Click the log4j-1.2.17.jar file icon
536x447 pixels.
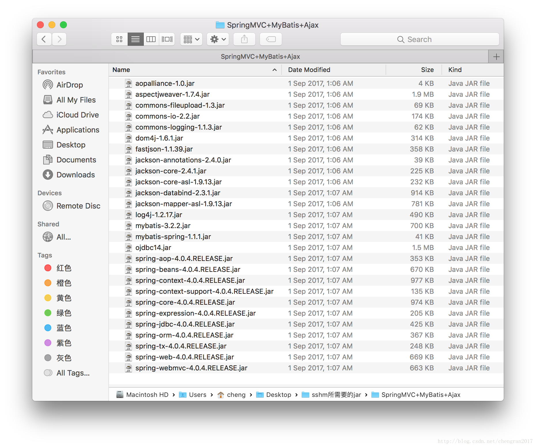(129, 215)
